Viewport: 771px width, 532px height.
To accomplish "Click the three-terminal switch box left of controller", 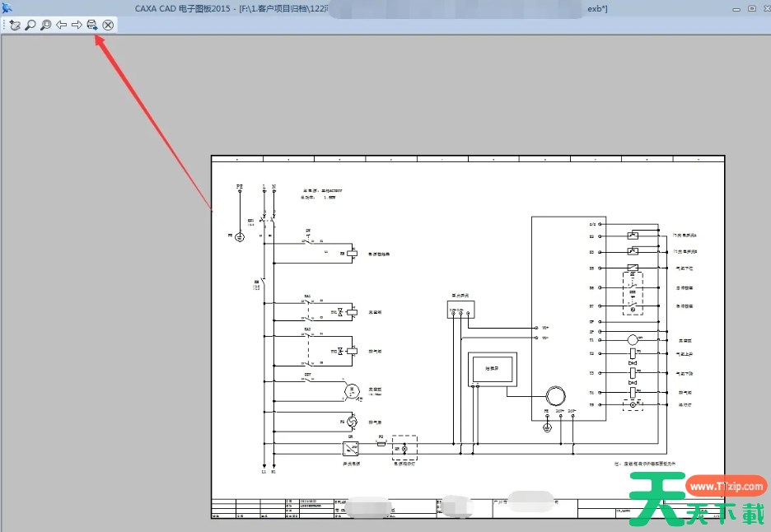I will click(460, 310).
